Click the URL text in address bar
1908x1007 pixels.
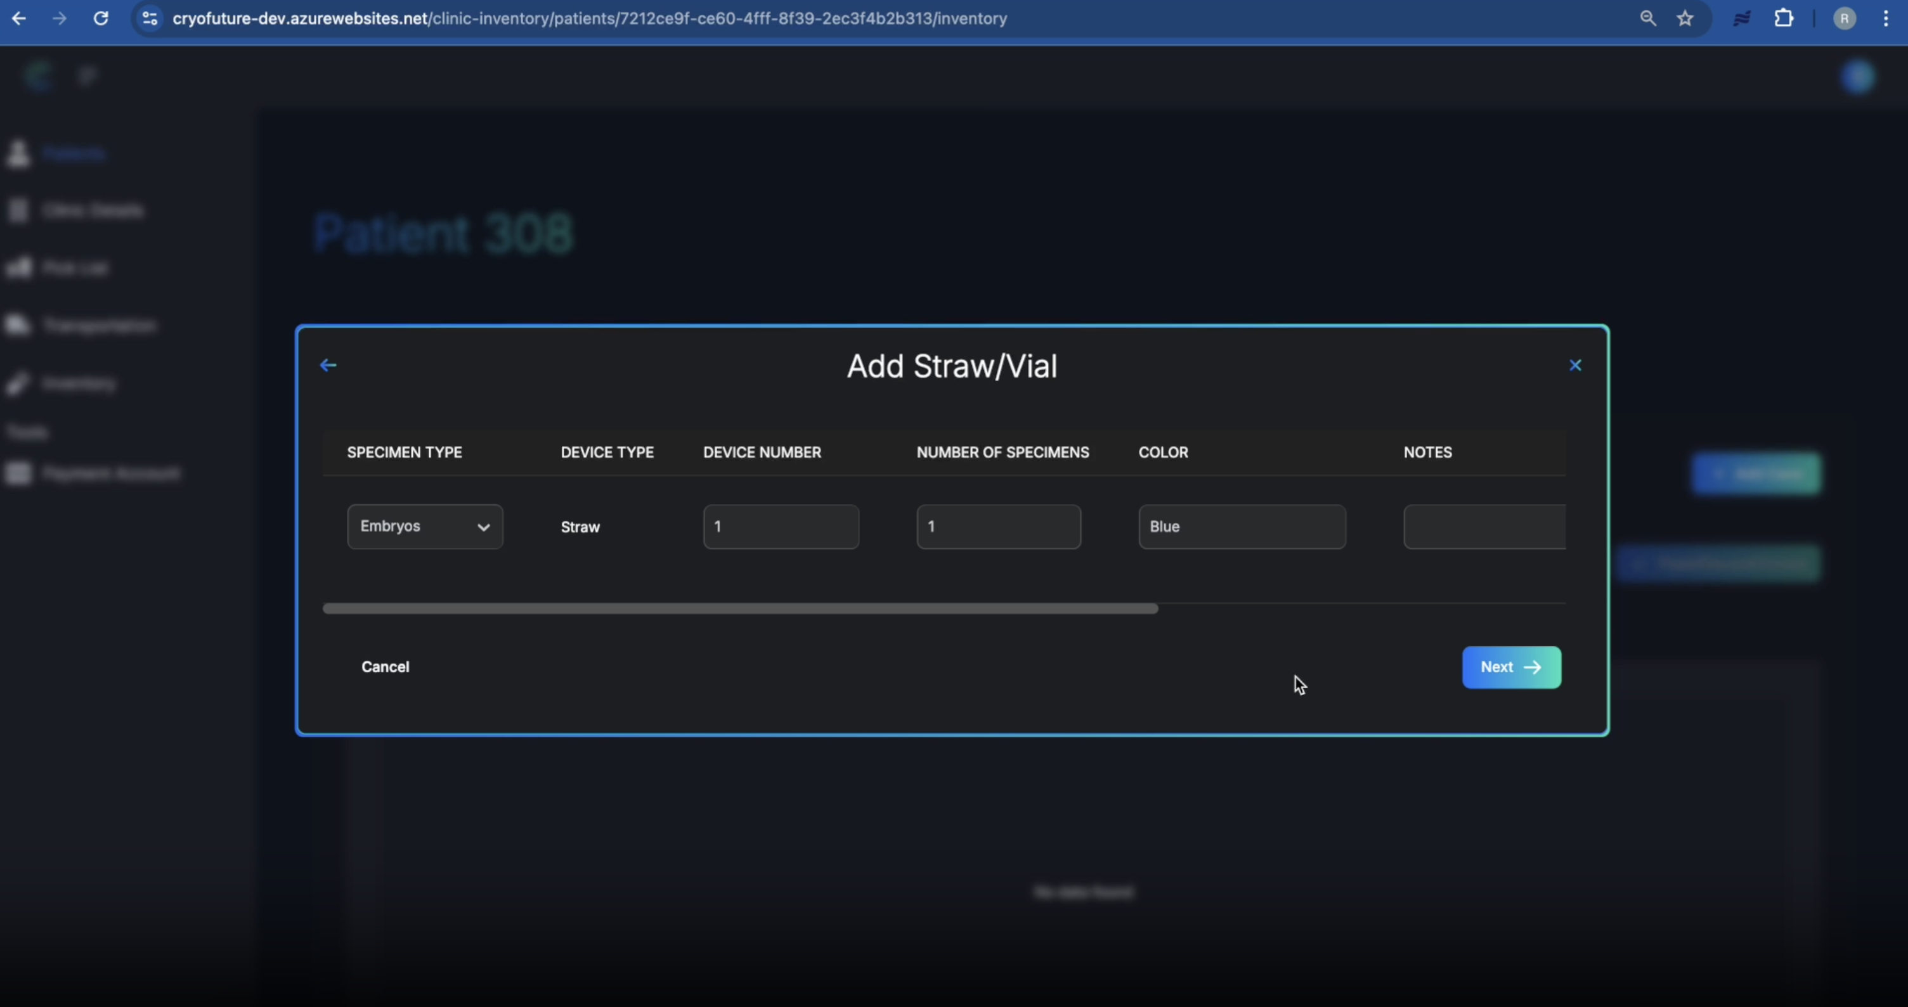(589, 18)
